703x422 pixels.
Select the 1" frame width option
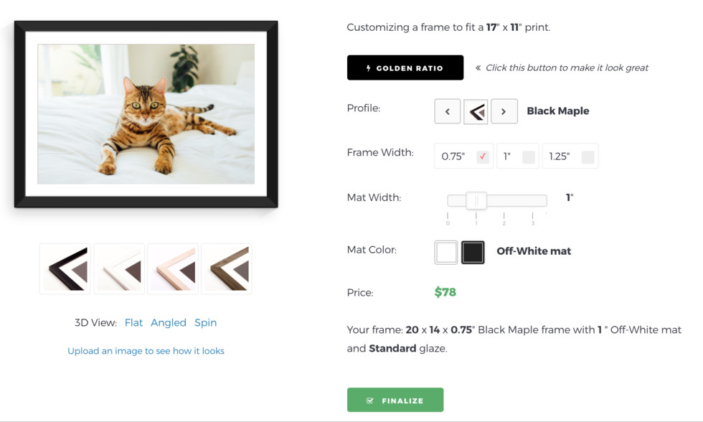coord(518,156)
